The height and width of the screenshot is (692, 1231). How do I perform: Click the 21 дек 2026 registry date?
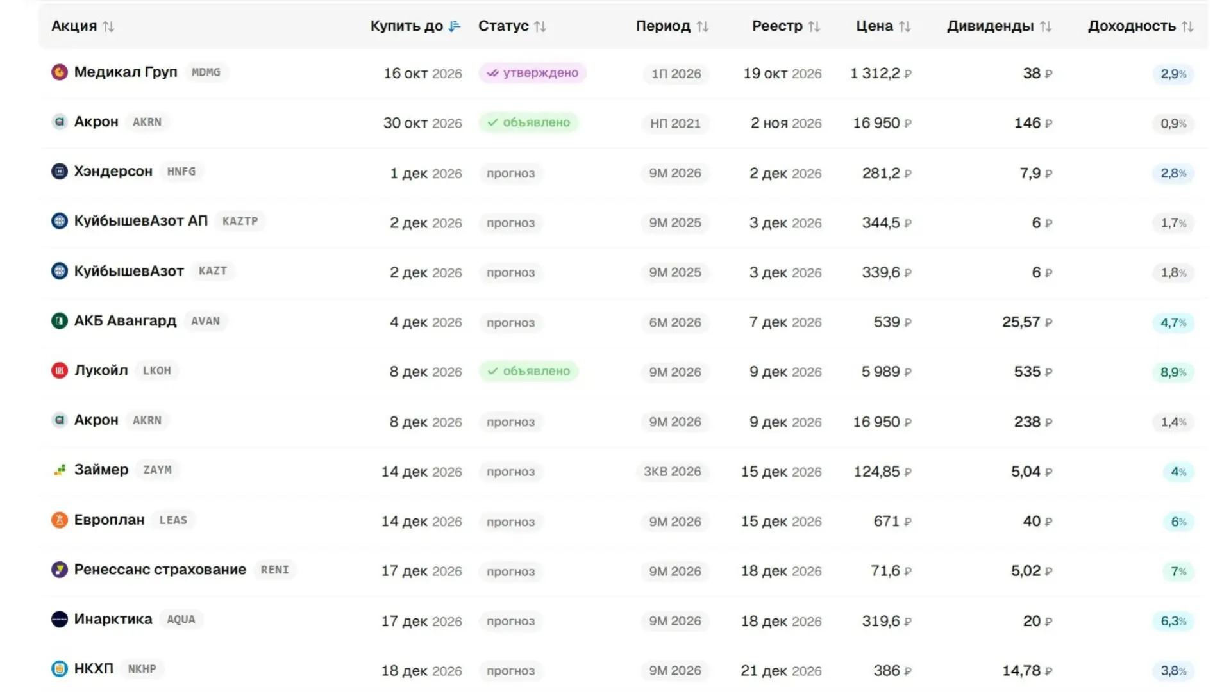tap(781, 671)
